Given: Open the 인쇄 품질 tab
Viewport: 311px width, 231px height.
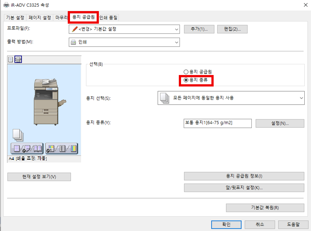Looking at the screenshot, I should (x=108, y=17).
